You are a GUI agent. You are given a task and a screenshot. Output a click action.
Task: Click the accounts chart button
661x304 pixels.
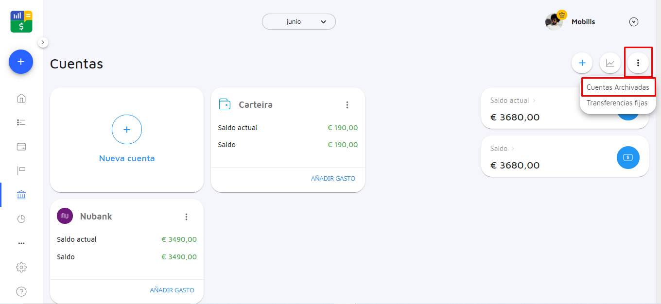[x=610, y=63]
